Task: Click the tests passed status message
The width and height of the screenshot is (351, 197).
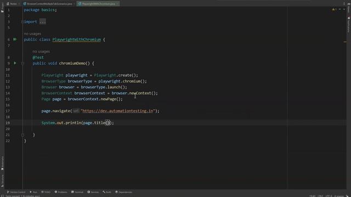Action: 22,196
